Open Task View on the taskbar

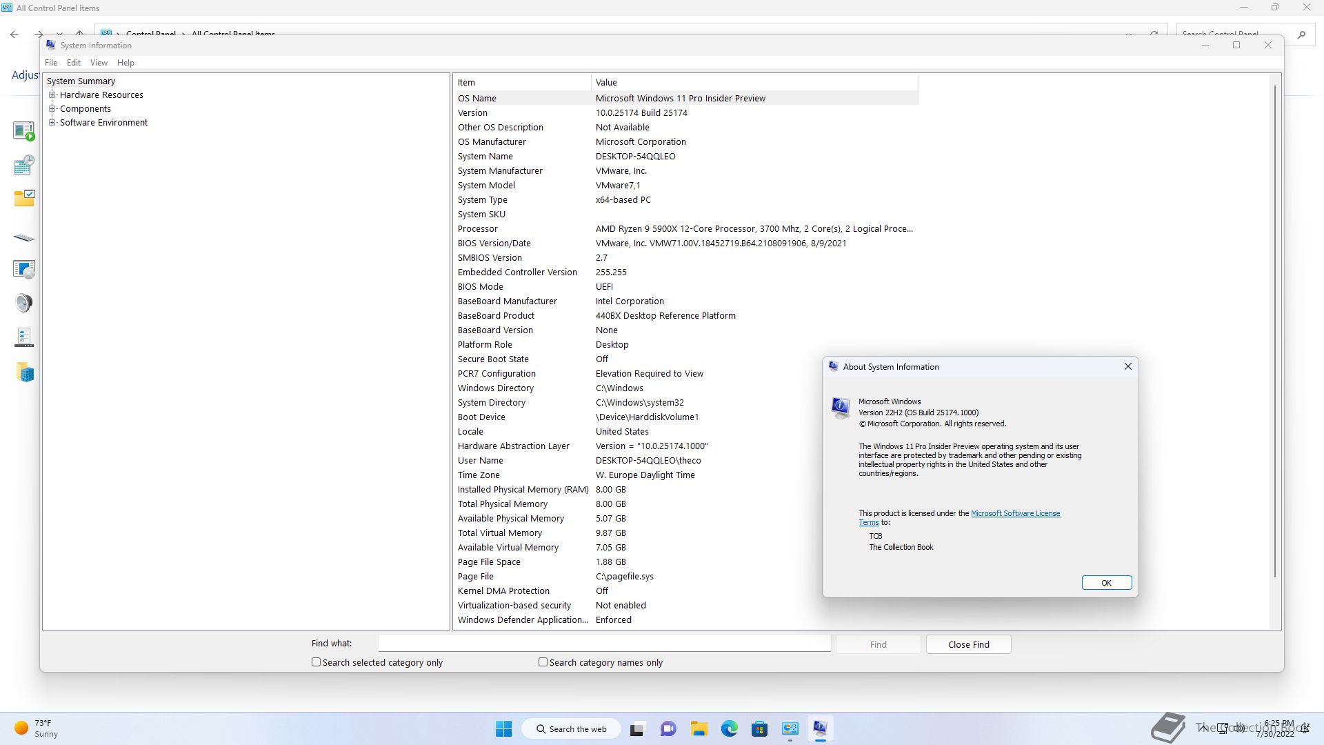point(637,728)
